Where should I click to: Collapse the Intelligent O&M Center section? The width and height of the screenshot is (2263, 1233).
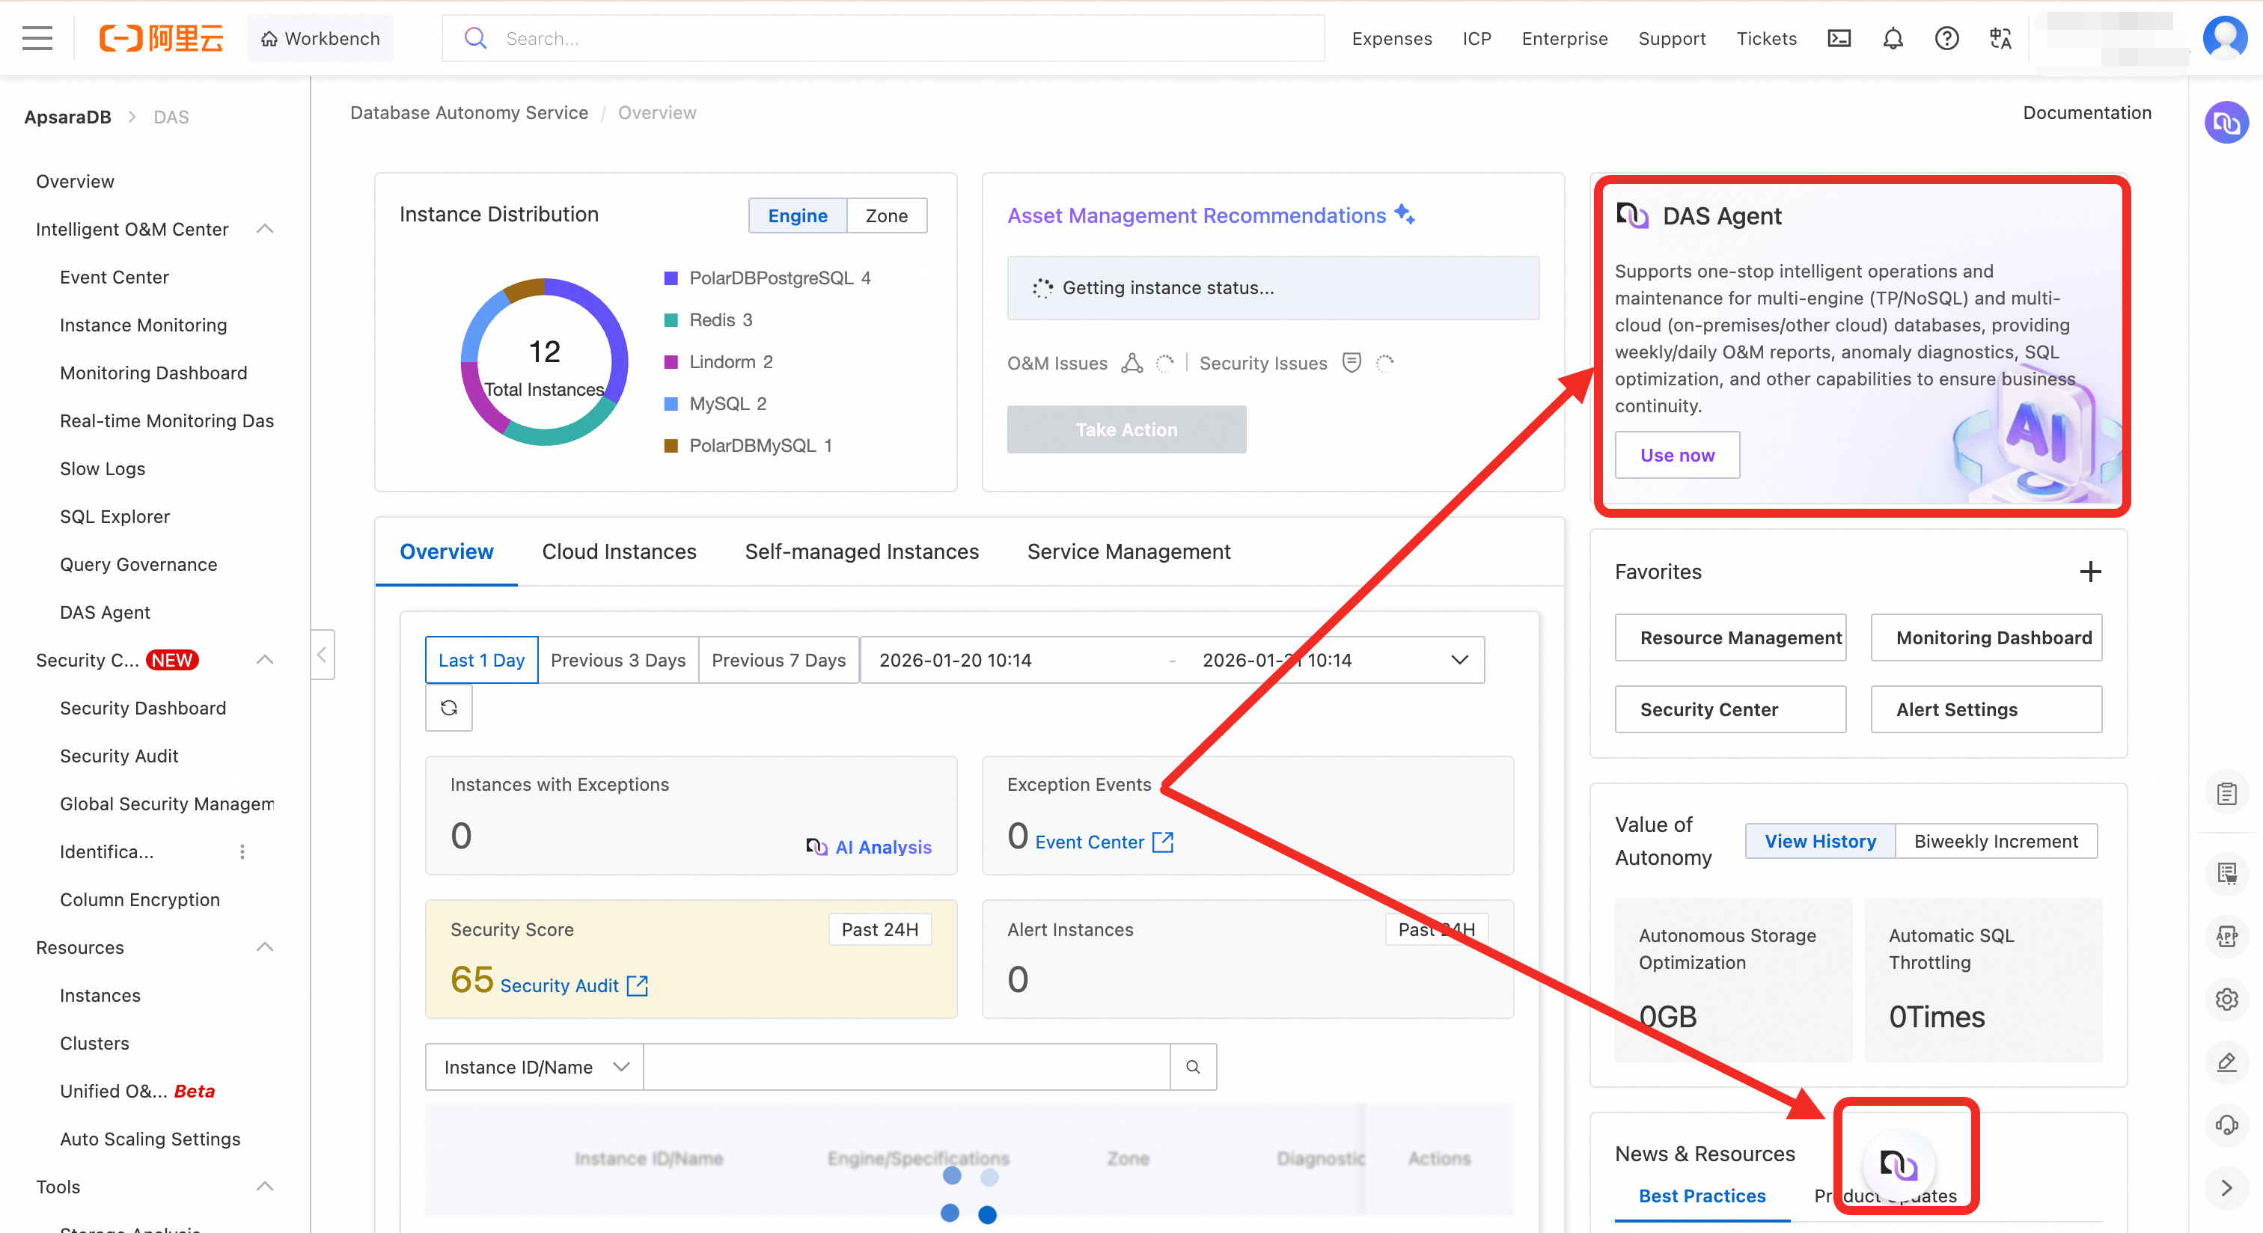click(264, 229)
